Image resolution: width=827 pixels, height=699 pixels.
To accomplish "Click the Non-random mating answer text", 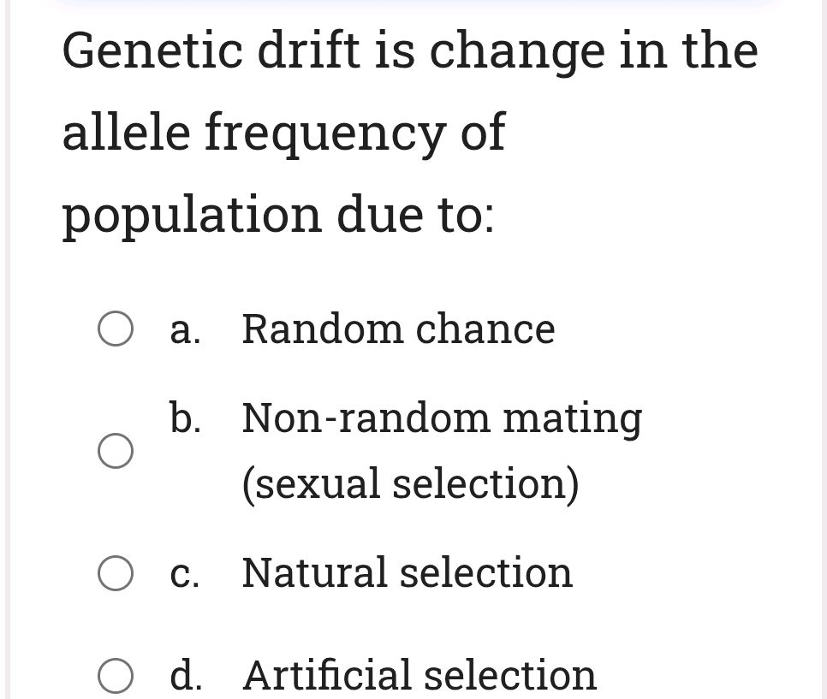I will pyautogui.click(x=441, y=417).
